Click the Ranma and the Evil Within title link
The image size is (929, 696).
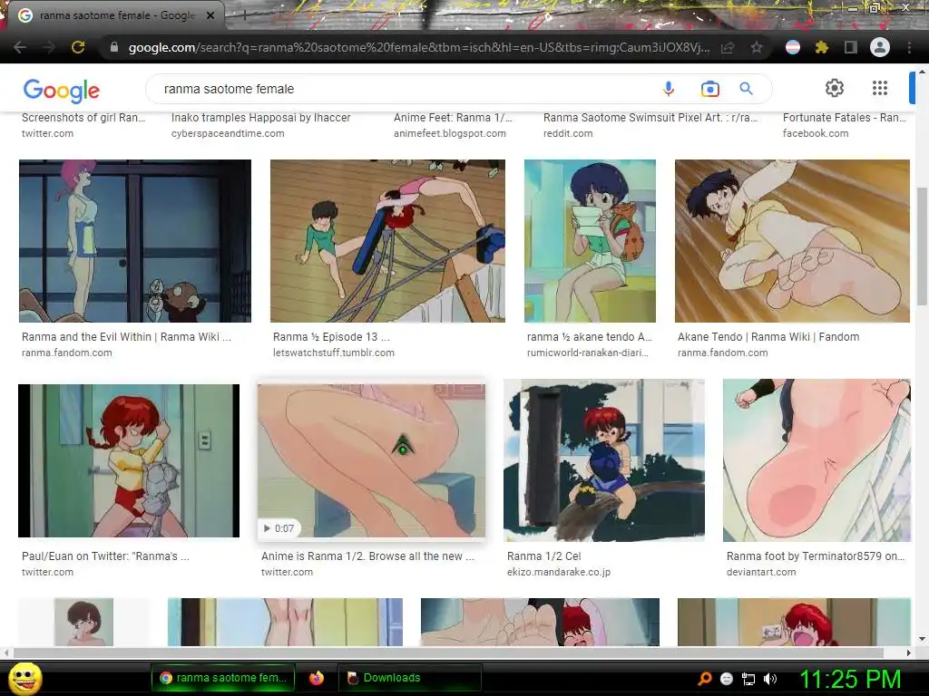pyautogui.click(x=126, y=337)
